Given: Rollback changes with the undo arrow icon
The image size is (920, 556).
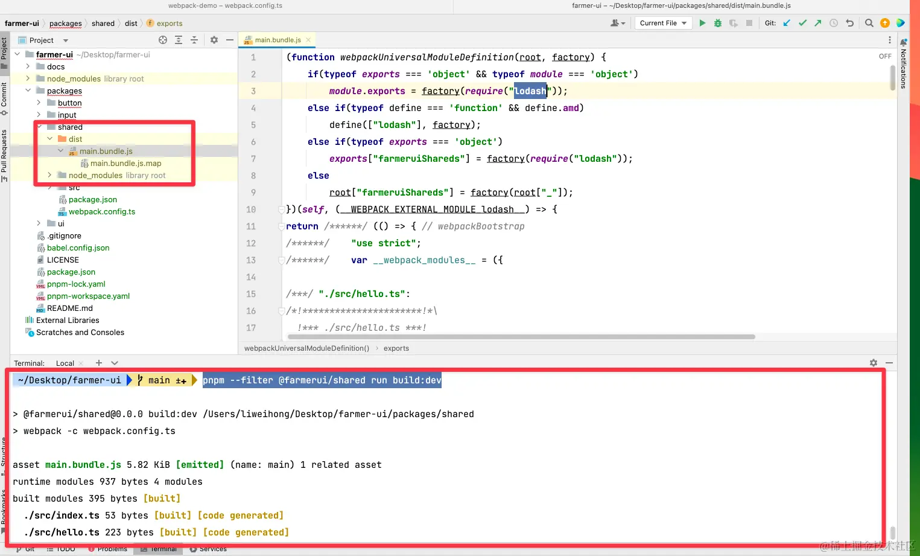Looking at the screenshot, I should coord(849,23).
